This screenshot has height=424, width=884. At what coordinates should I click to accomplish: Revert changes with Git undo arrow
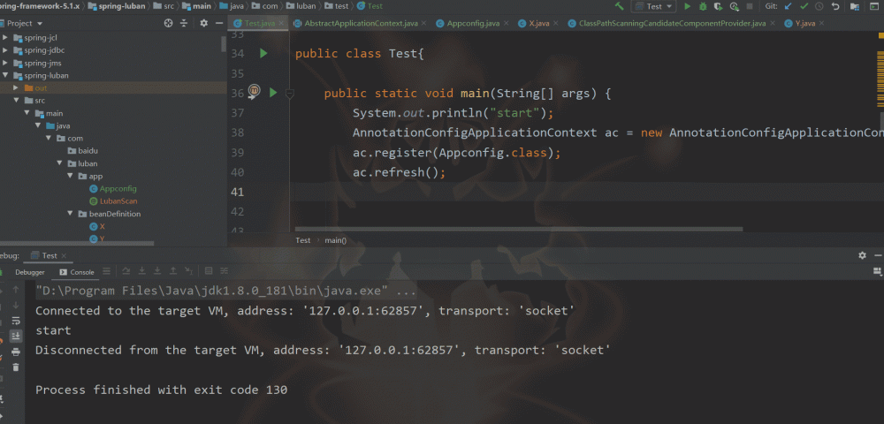click(x=835, y=6)
